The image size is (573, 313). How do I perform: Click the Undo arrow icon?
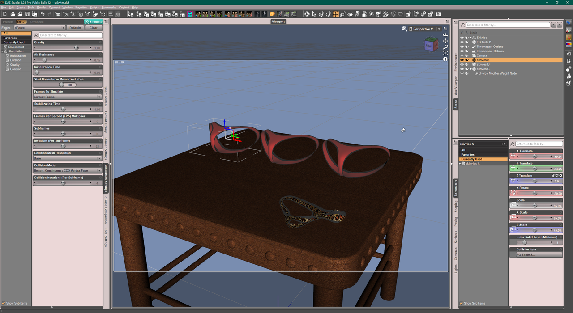pos(43,14)
